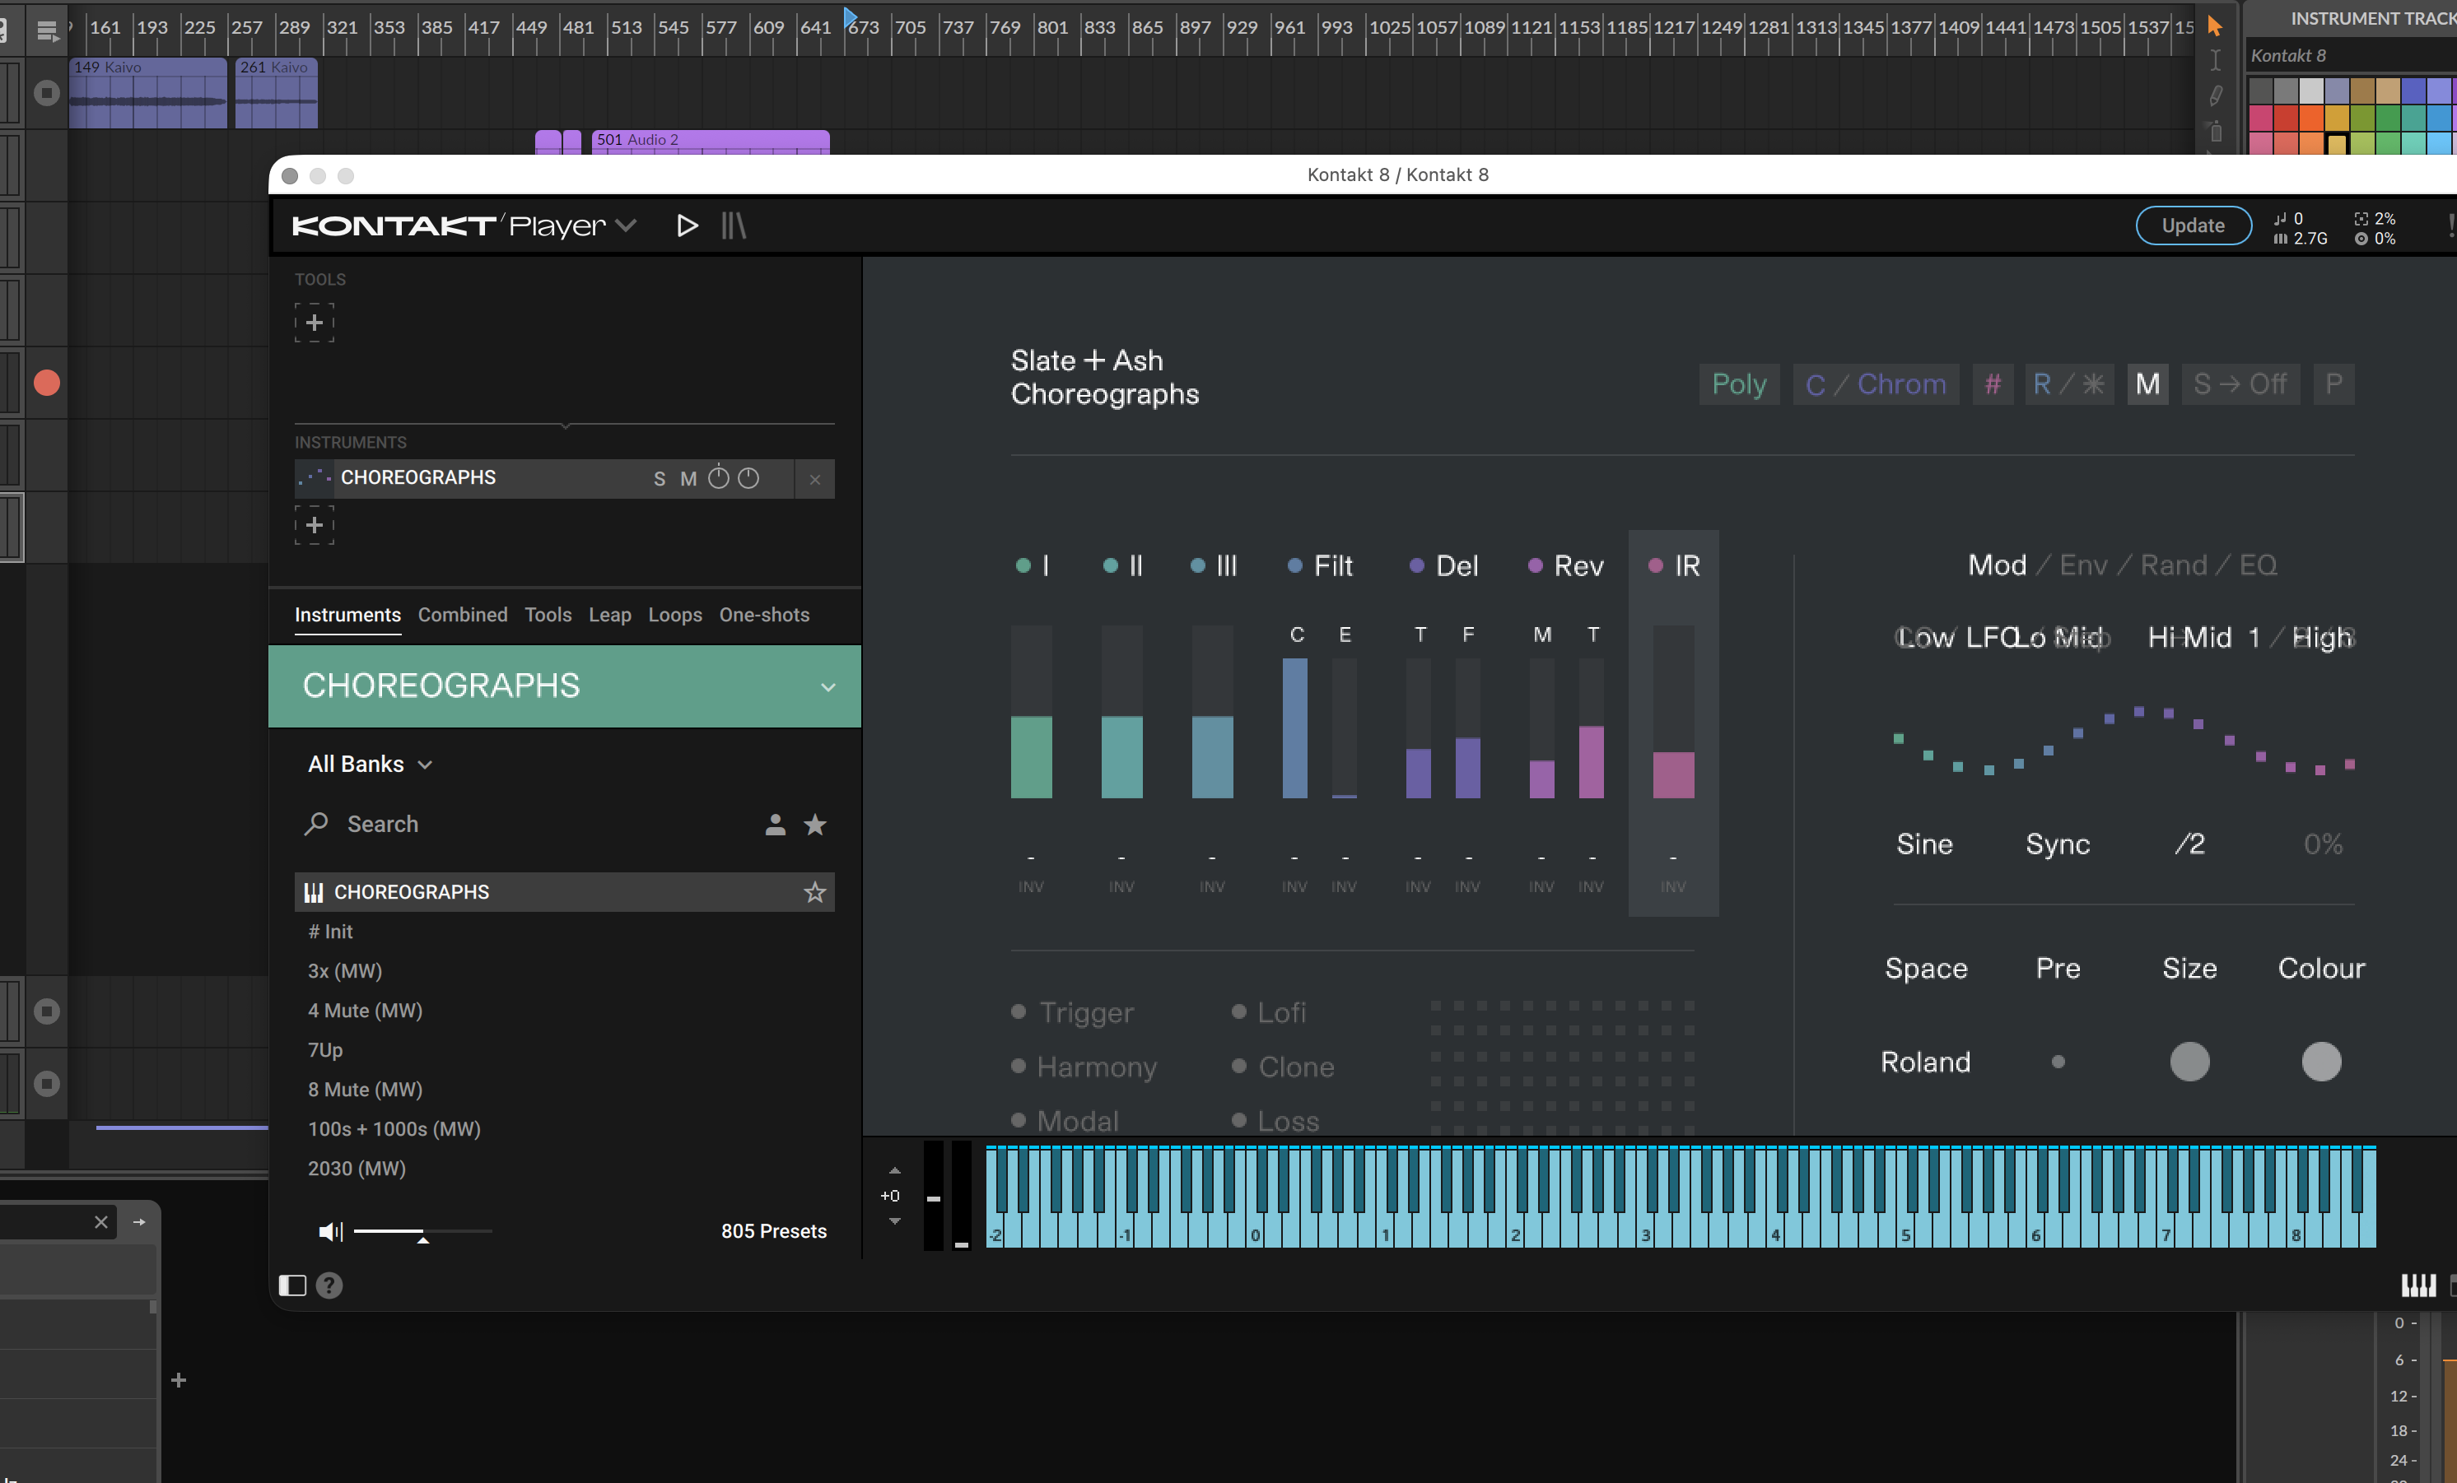The height and width of the screenshot is (1483, 2457).
Task: Click the search magnifier icon
Action: [x=316, y=825]
